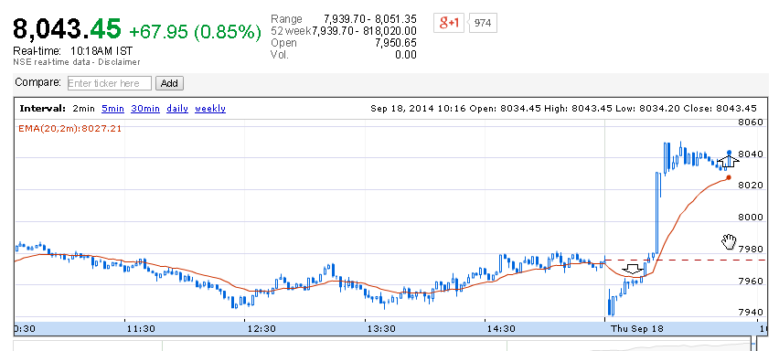Switch chart interval to daily

coord(177,108)
